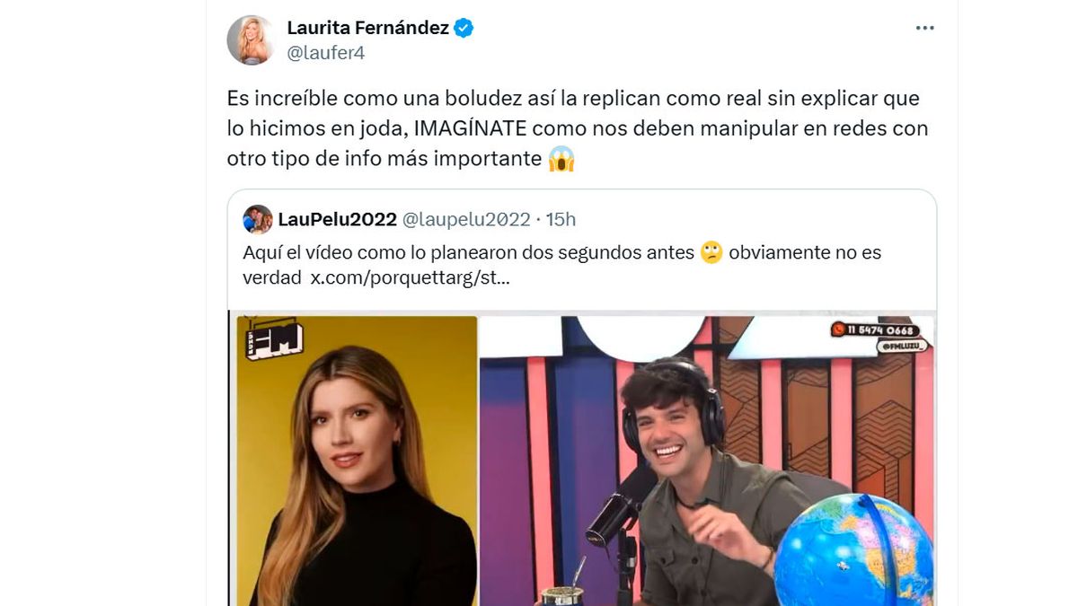Click the main tweet text starting 'Es increíble'
This screenshot has height=606, width=1078.
(x=578, y=127)
